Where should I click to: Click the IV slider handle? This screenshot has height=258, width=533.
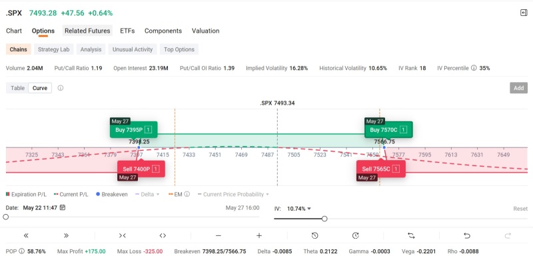coord(324,219)
